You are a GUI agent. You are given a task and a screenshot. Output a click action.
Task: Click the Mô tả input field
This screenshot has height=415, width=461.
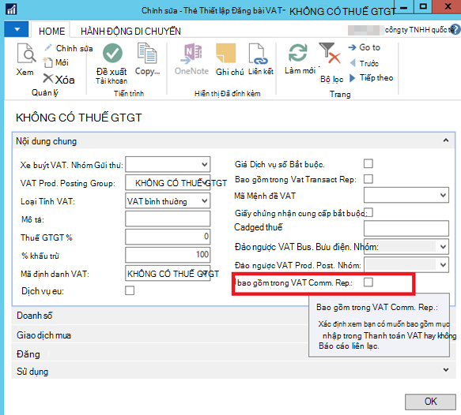(168, 219)
